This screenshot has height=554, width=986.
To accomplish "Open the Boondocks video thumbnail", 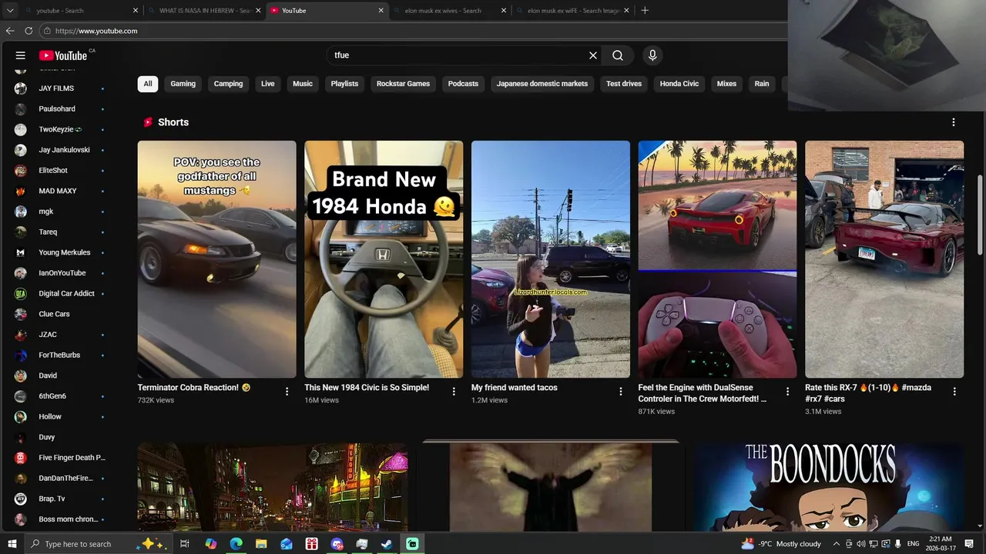I will pos(829,486).
